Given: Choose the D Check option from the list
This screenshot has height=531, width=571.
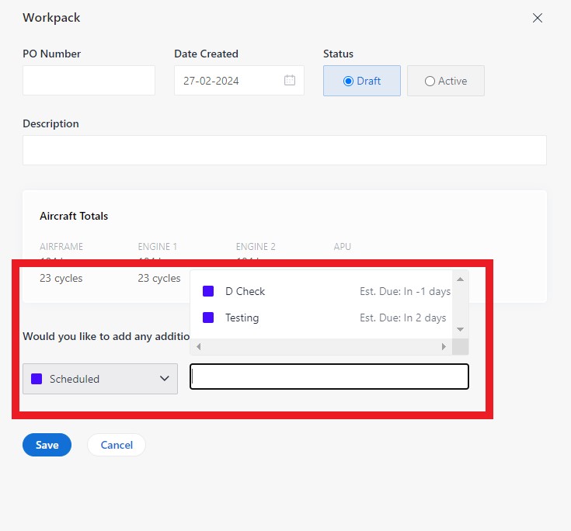Looking at the screenshot, I should coord(245,291).
